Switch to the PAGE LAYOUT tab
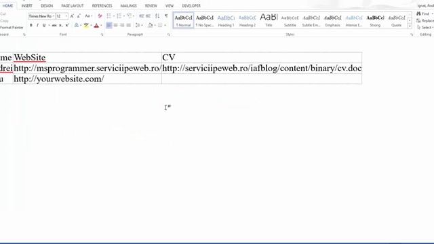 click(x=73, y=5)
